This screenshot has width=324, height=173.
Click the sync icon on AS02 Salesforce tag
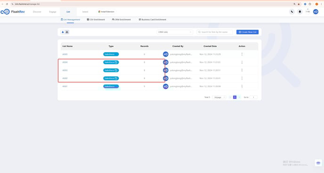116,78
